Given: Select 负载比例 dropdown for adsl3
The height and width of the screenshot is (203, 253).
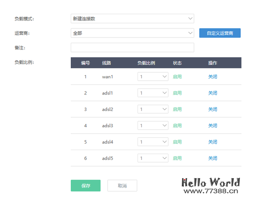Looking at the screenshot, I should (153, 126).
